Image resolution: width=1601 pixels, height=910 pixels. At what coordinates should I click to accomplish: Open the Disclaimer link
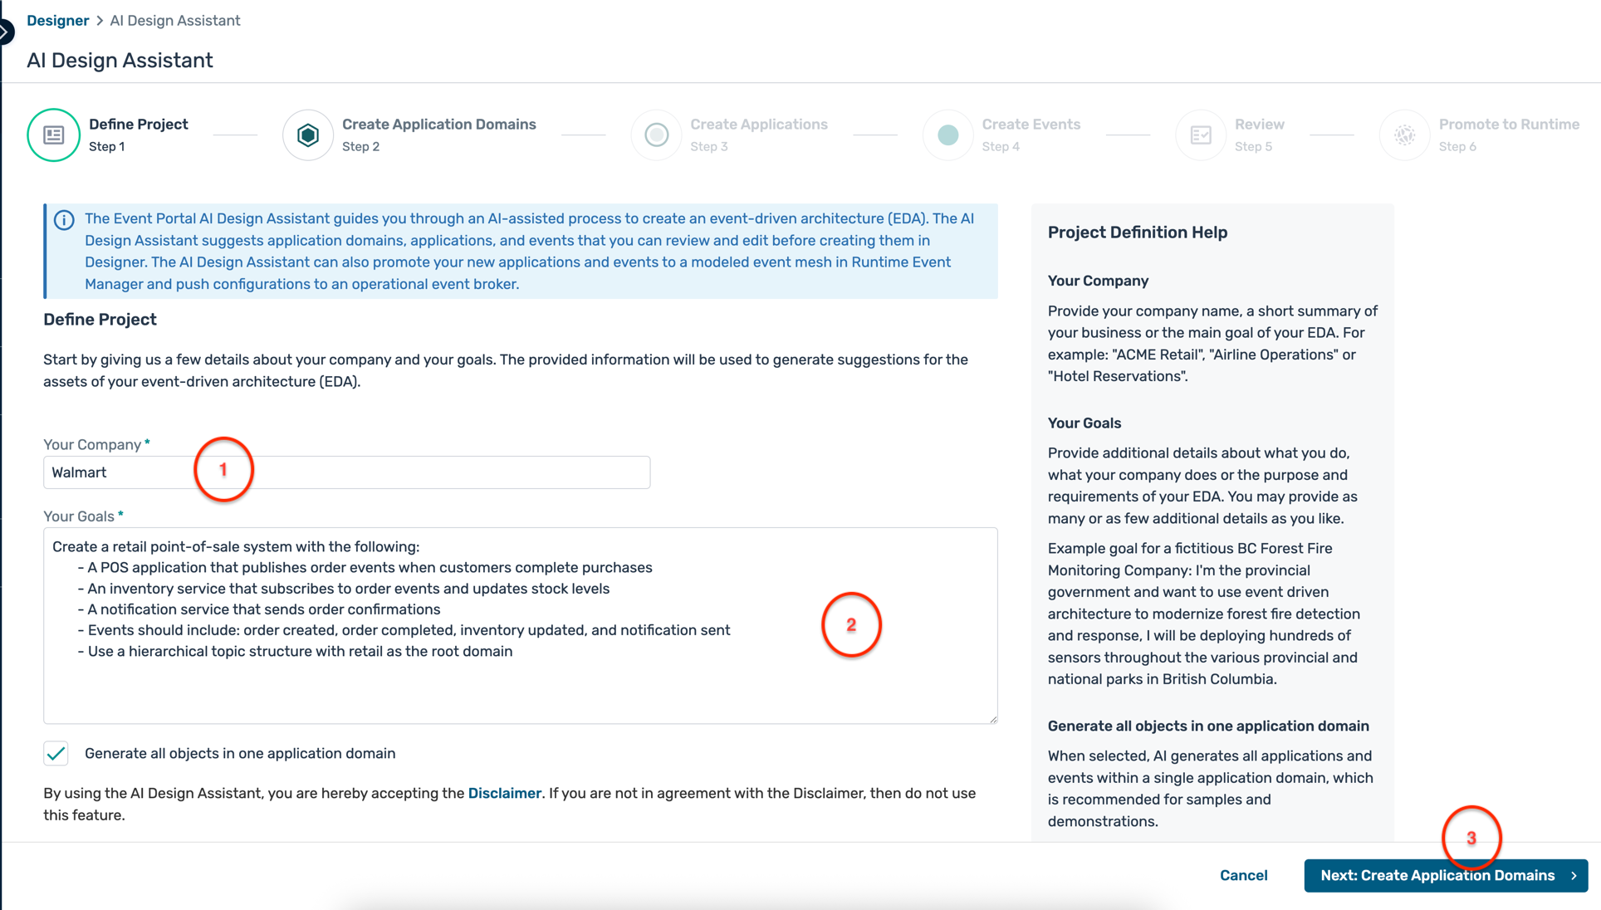coord(504,793)
